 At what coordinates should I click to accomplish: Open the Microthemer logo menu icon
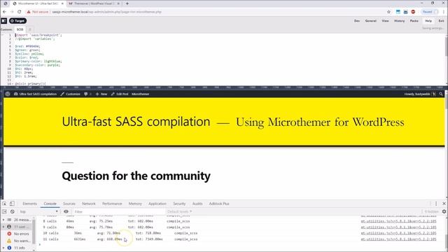tap(3, 21)
